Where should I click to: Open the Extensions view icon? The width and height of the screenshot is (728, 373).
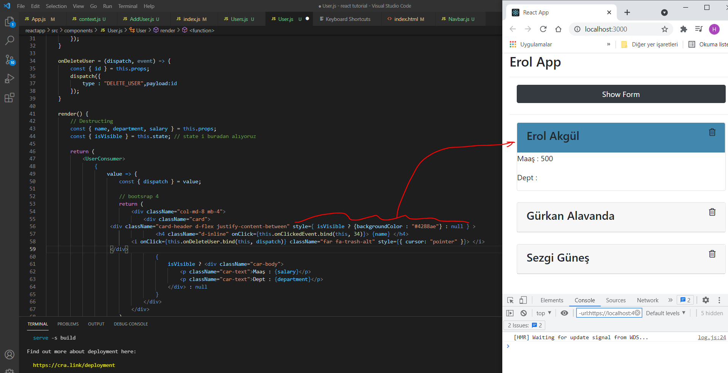[x=9, y=98]
